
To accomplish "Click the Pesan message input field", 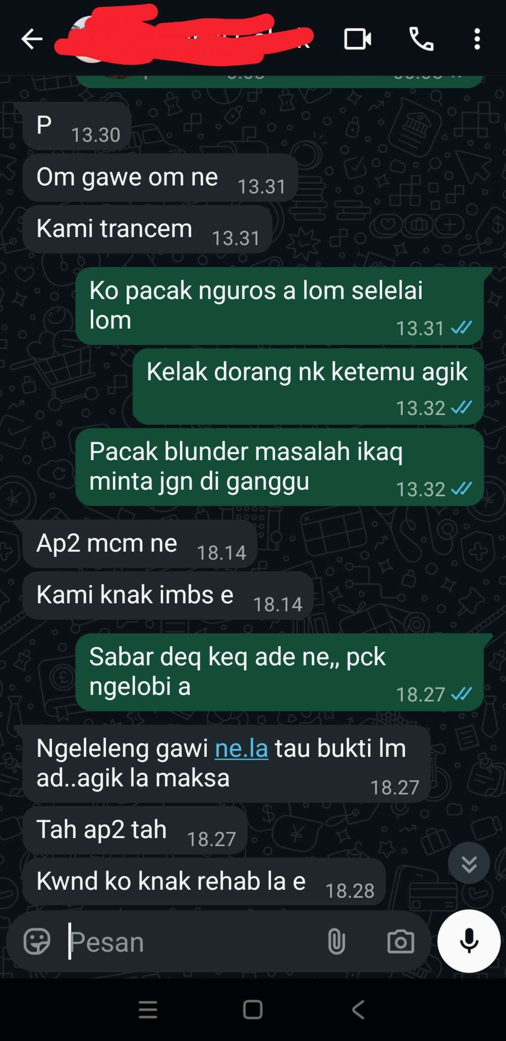I will (192, 941).
